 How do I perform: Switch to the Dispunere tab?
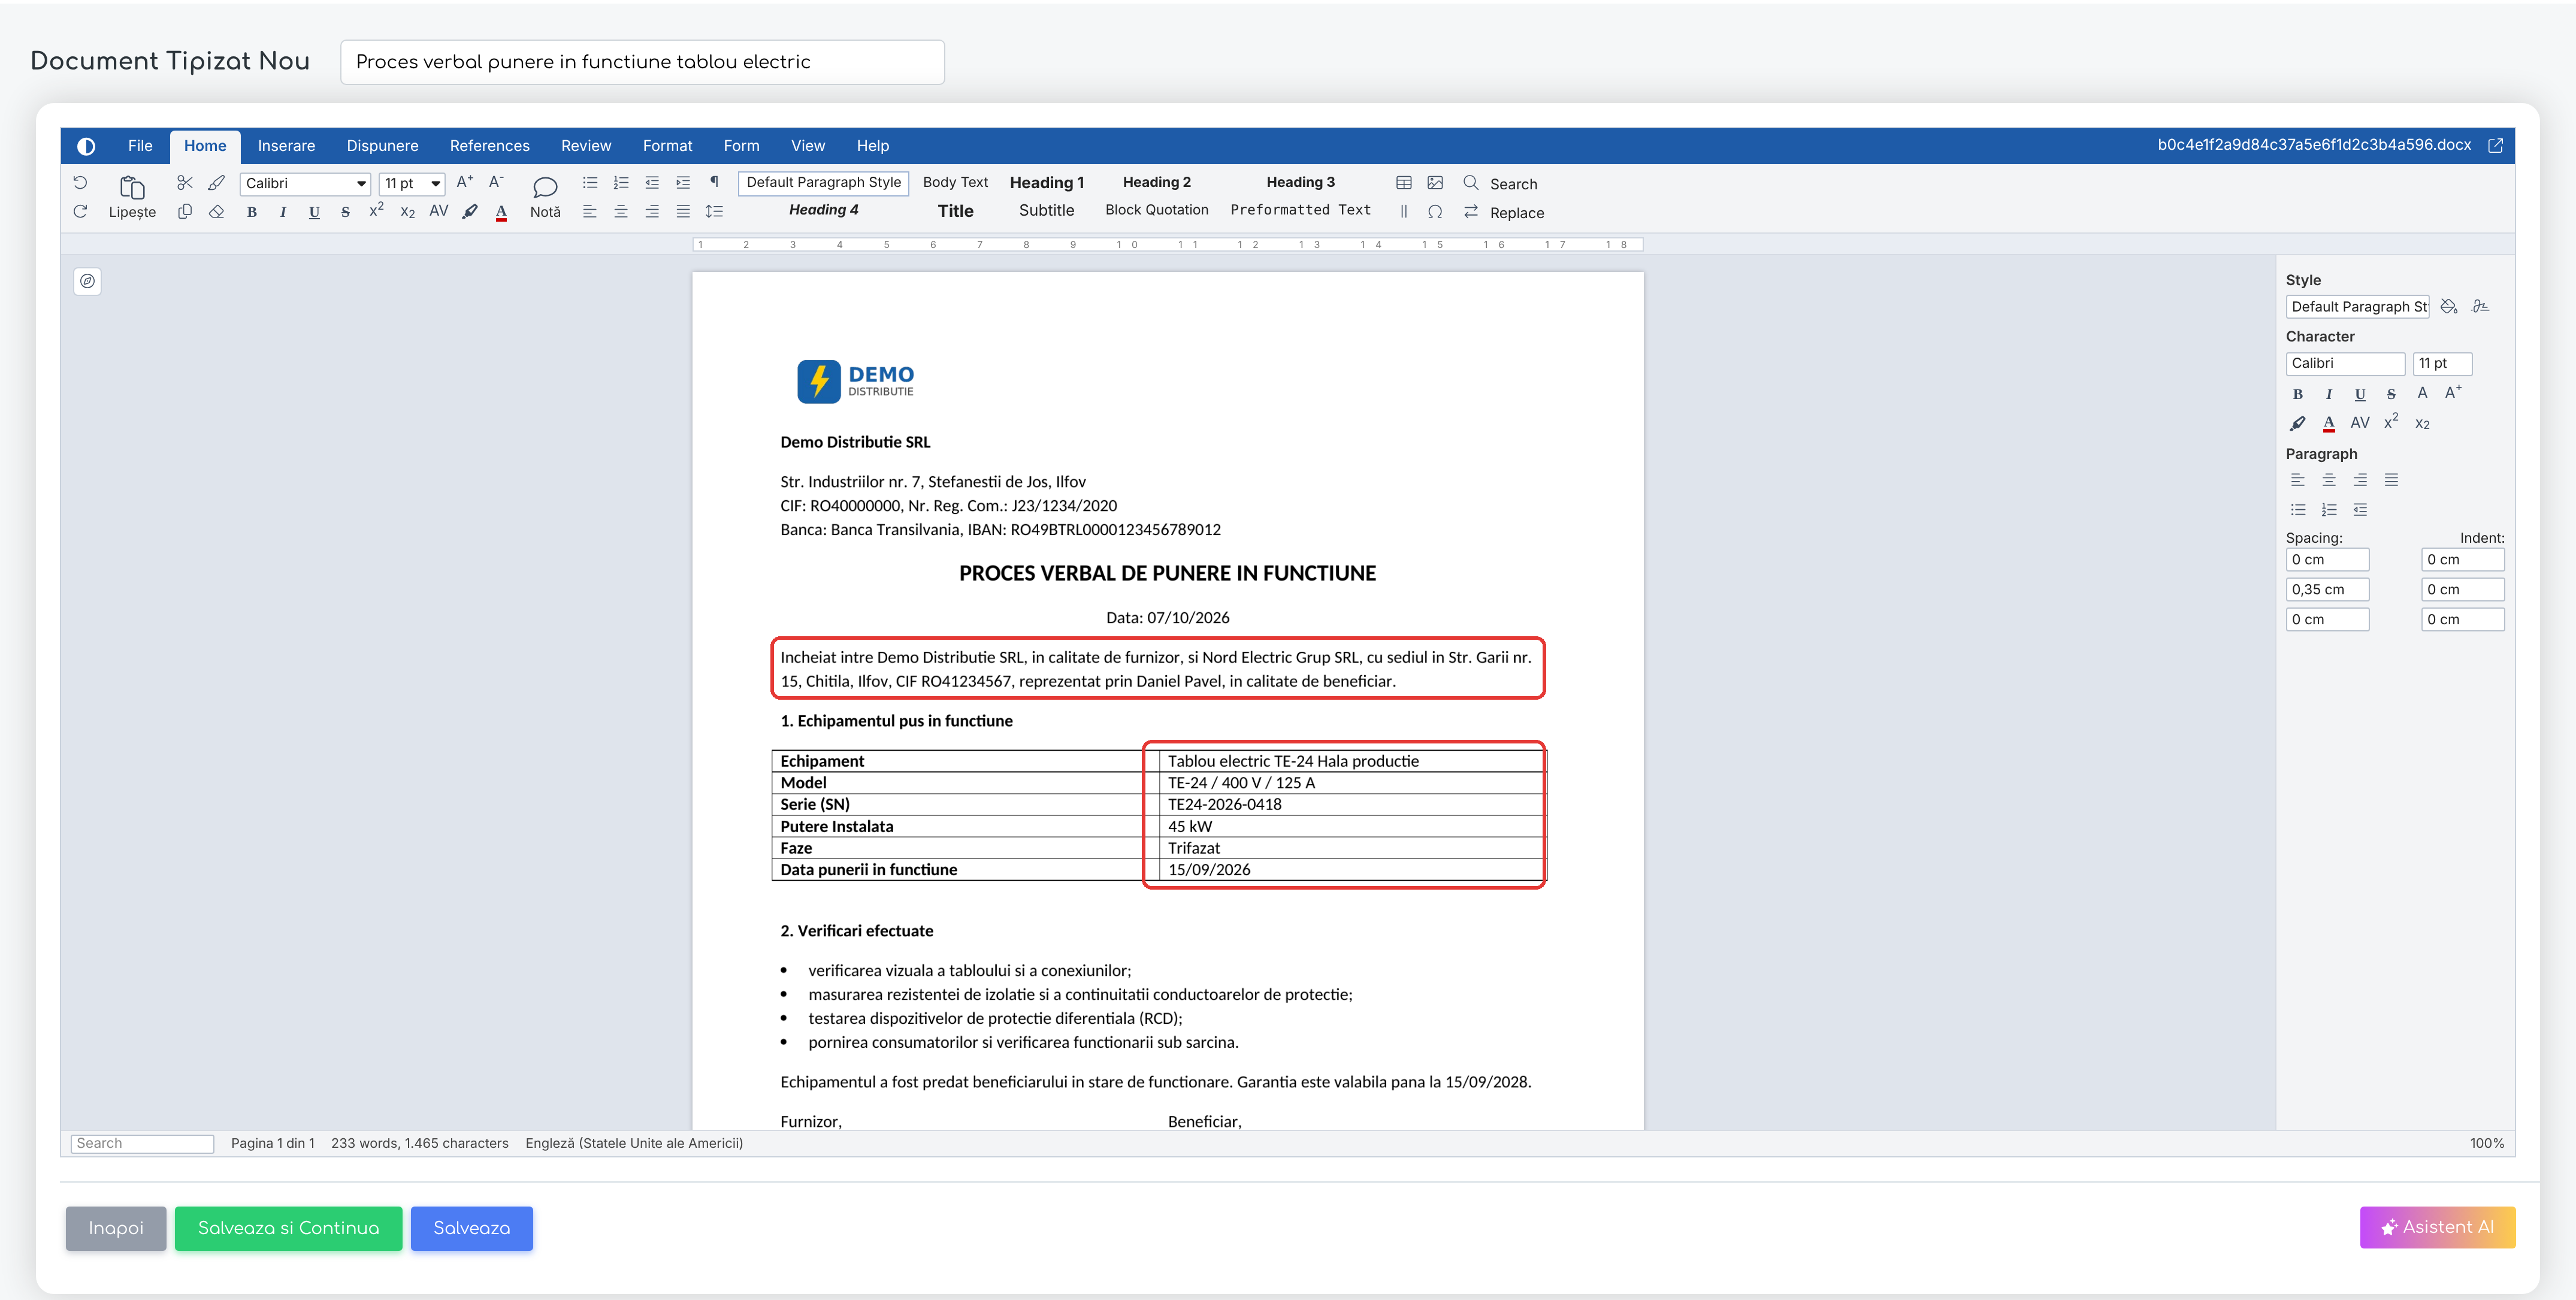(x=382, y=145)
